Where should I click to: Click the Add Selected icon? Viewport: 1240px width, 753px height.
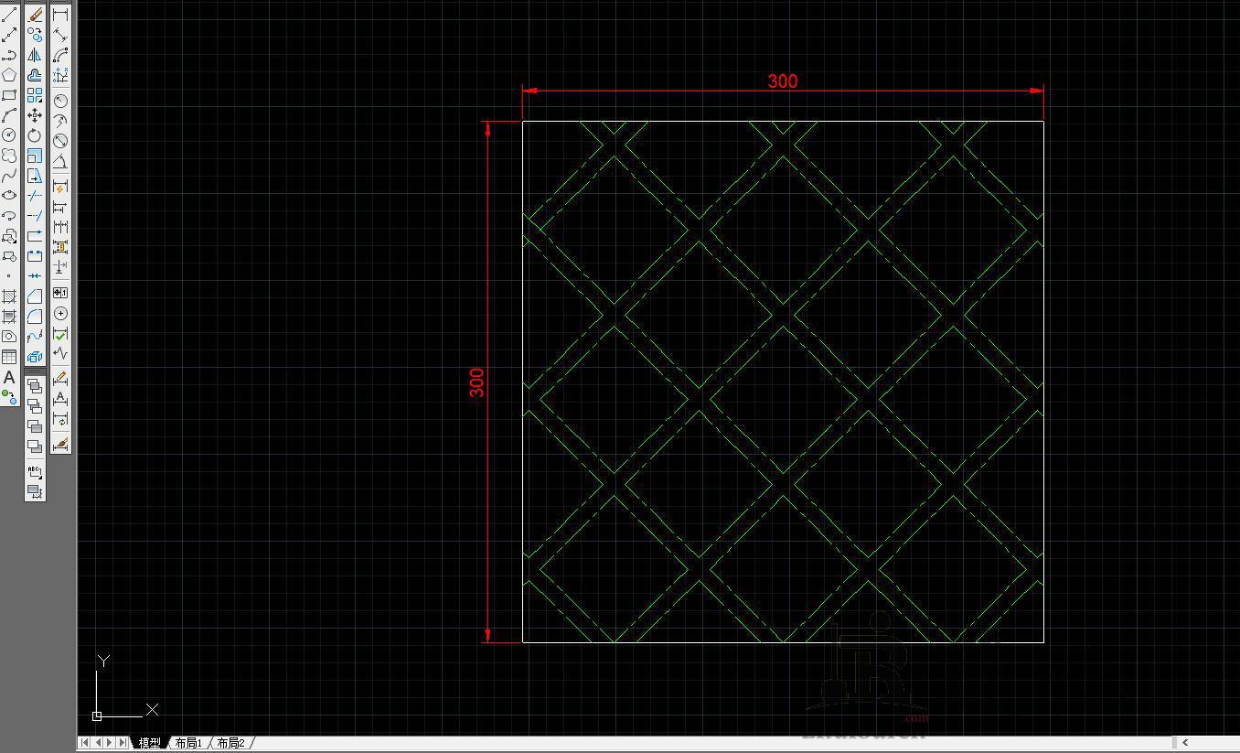click(x=9, y=397)
